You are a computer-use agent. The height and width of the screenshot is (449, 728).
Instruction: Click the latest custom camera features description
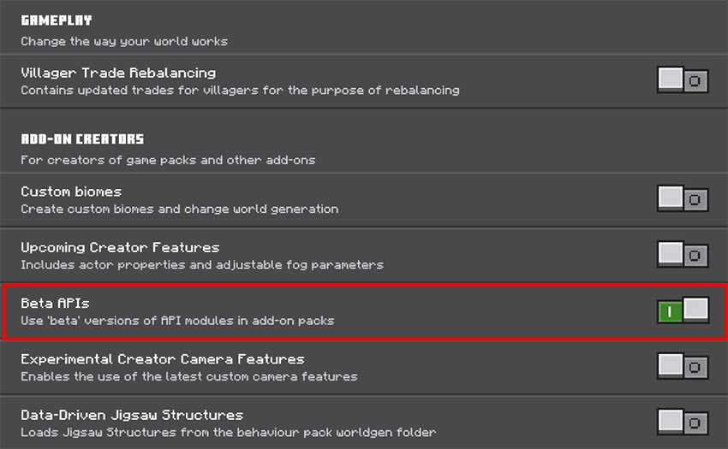188,376
